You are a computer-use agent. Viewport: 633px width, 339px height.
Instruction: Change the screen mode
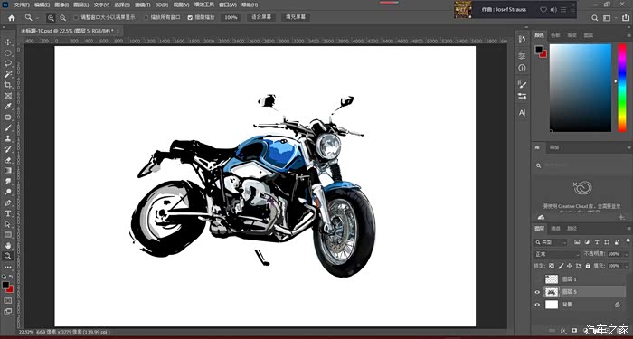[7, 311]
